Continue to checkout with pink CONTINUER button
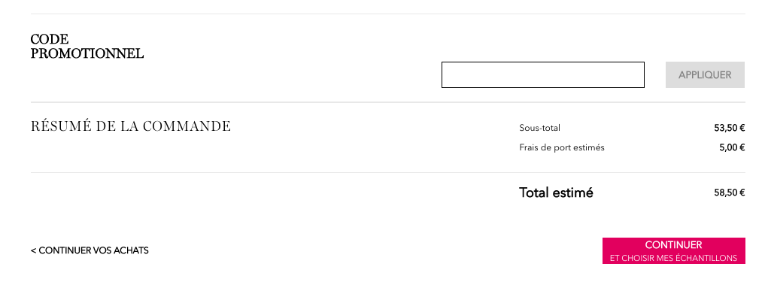This screenshot has height=282, width=765. [x=674, y=250]
